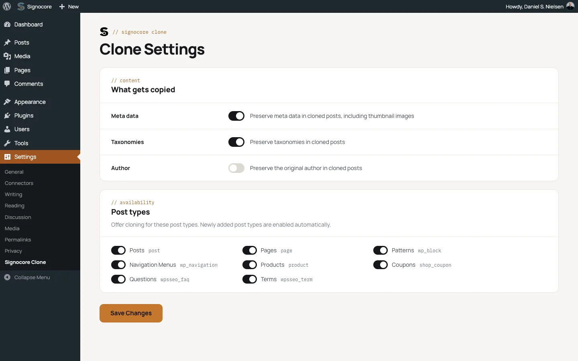The image size is (578, 361).
Task: Toggle the Taxonomies switch off
Action: [236, 142]
